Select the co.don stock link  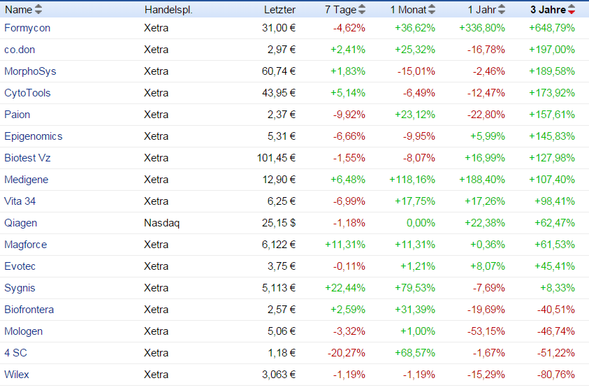20,50
